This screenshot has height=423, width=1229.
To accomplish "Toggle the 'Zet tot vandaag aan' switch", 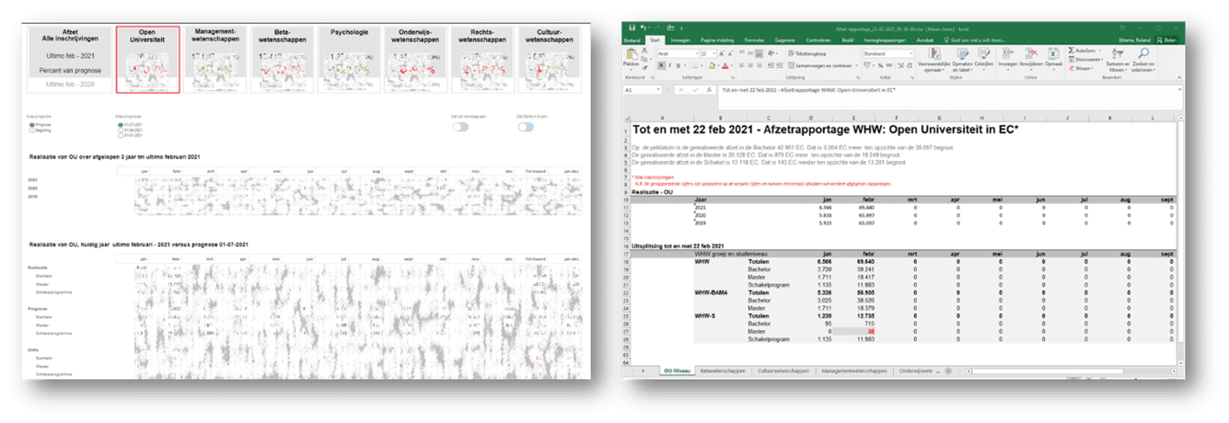I will (459, 128).
